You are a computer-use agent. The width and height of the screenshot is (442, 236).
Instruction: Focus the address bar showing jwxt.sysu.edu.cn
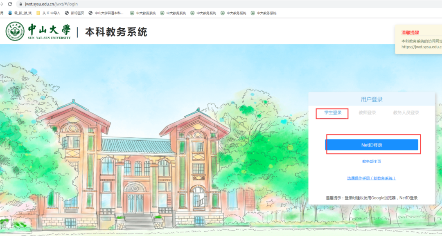click(x=229, y=4)
